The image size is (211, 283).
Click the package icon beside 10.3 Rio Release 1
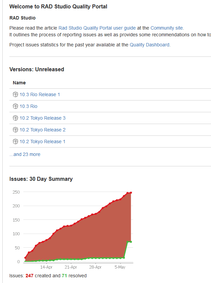click(15, 94)
